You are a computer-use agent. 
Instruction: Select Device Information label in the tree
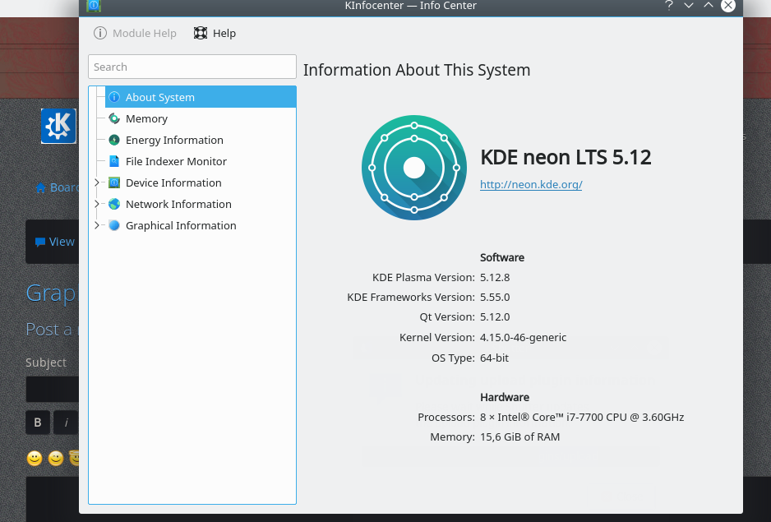point(173,182)
